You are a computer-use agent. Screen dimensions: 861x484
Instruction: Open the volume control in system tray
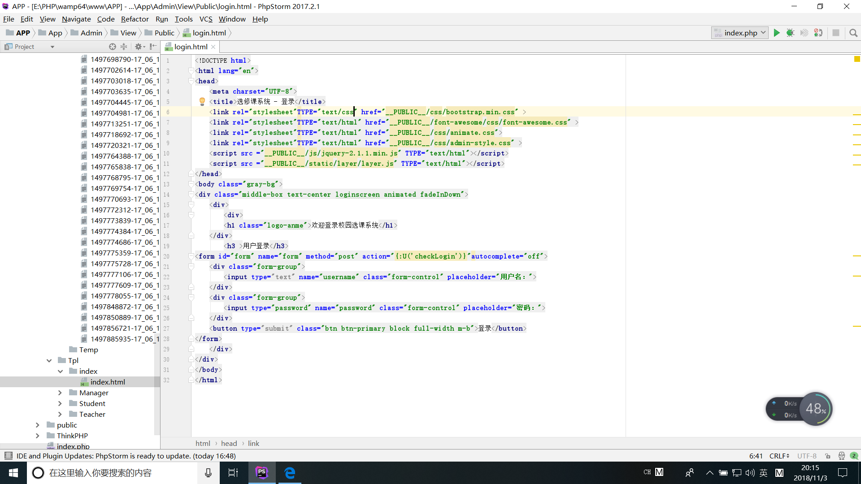click(x=750, y=473)
